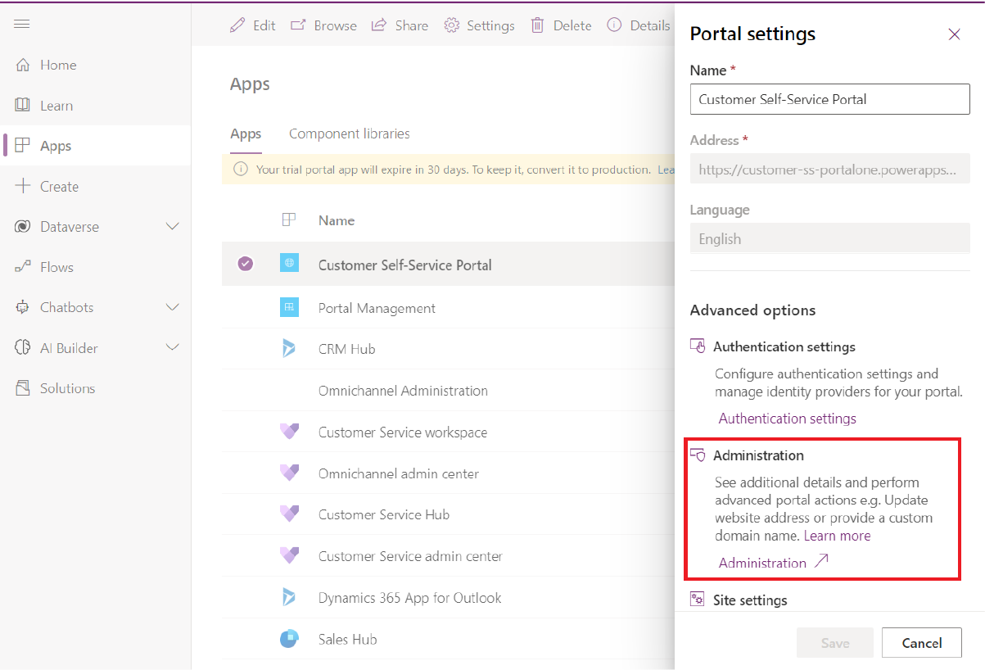Click the Customer Service workspace heart icon
Screen dimensions: 985x670
(x=289, y=432)
